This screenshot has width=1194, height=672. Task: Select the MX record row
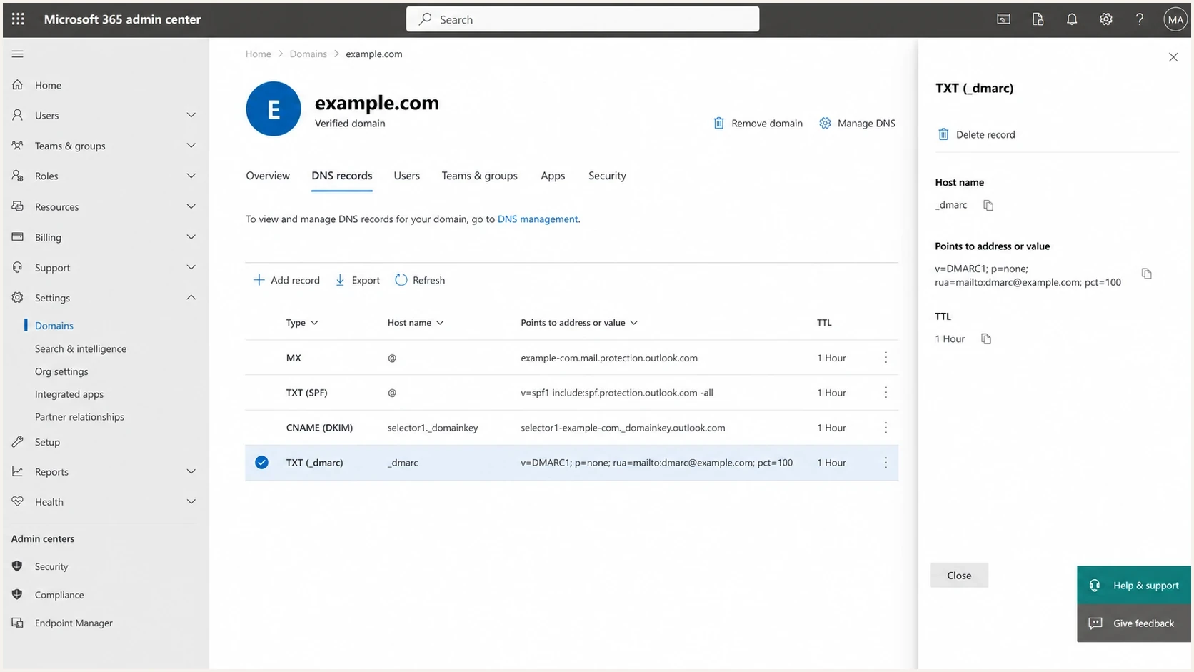(571, 358)
